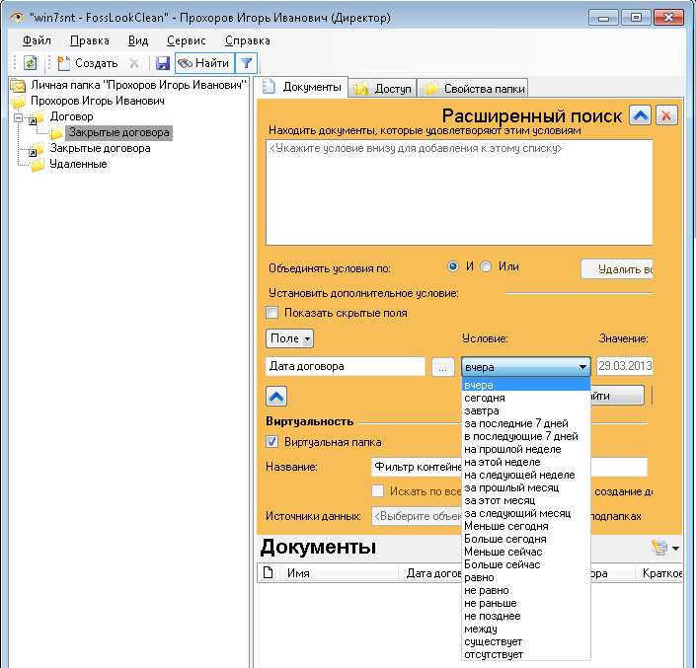Select the Или radio button

click(486, 266)
